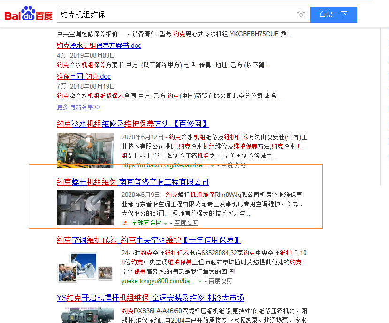Open 约克空调维护保养 十年信用保障 result
The width and height of the screenshot is (389, 323).
149,240
